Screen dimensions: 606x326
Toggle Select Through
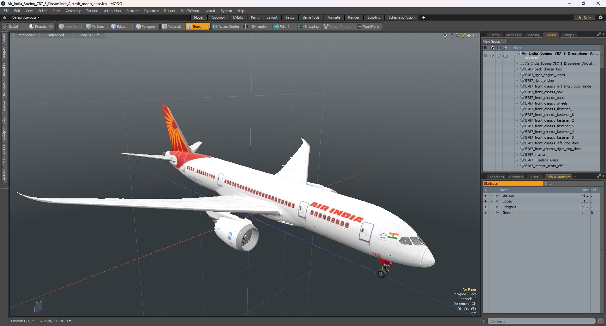[338, 27]
